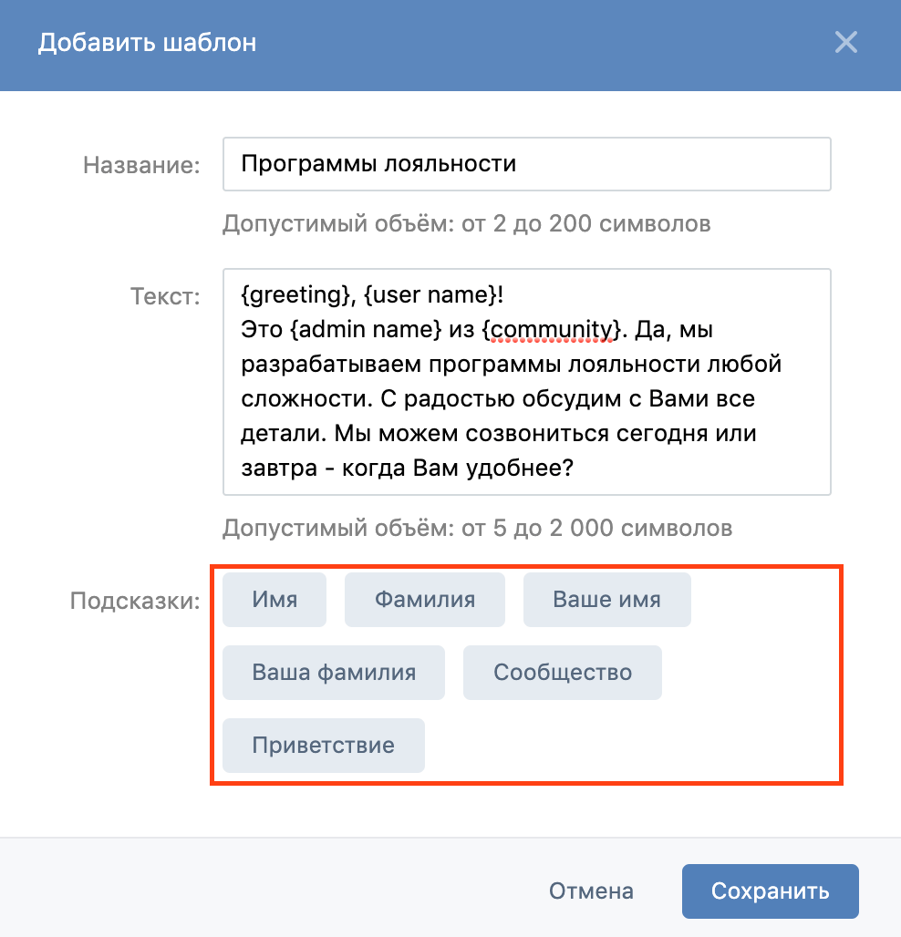Insert the Фамилия hint
The height and width of the screenshot is (937, 901).
coord(424,600)
